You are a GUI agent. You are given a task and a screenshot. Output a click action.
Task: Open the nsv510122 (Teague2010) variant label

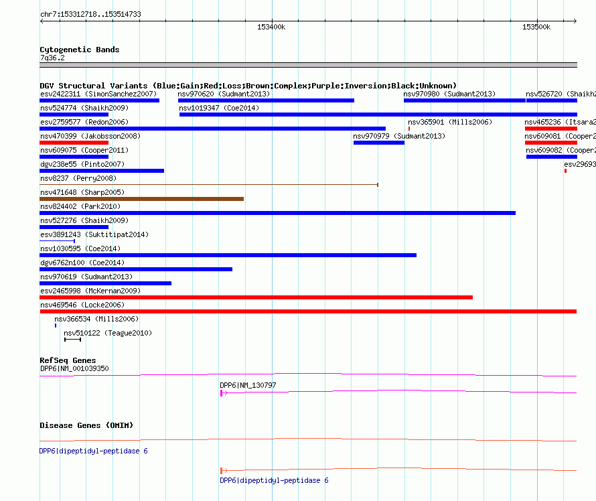click(108, 333)
